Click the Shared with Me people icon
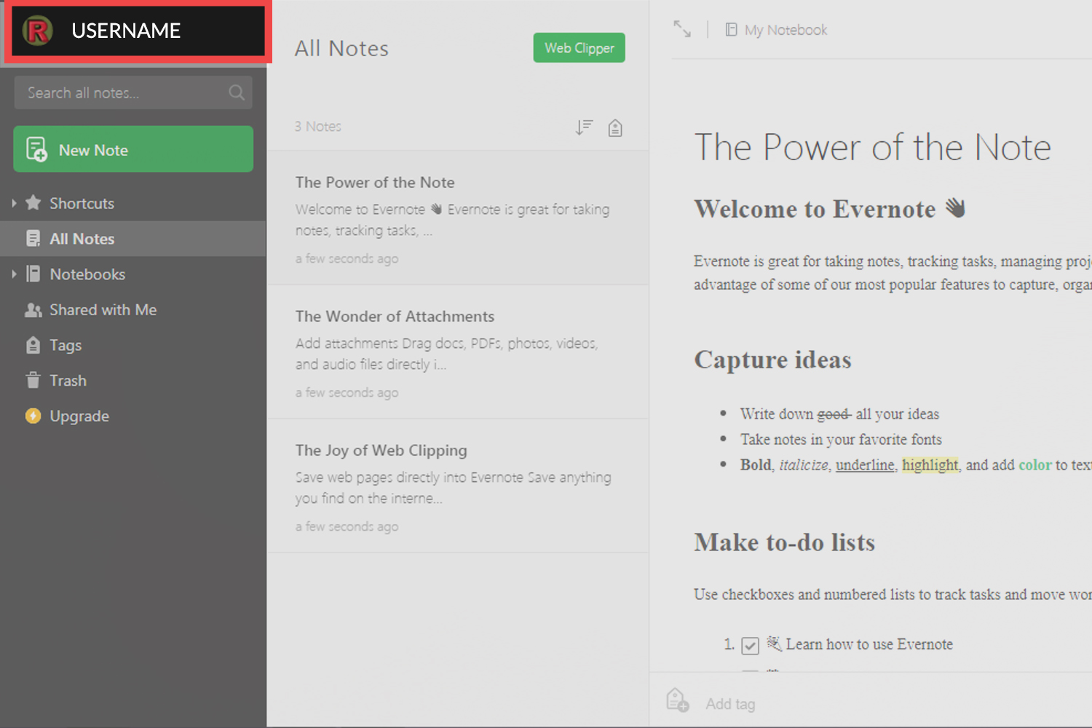Screen dimensions: 1092x728 (33, 309)
